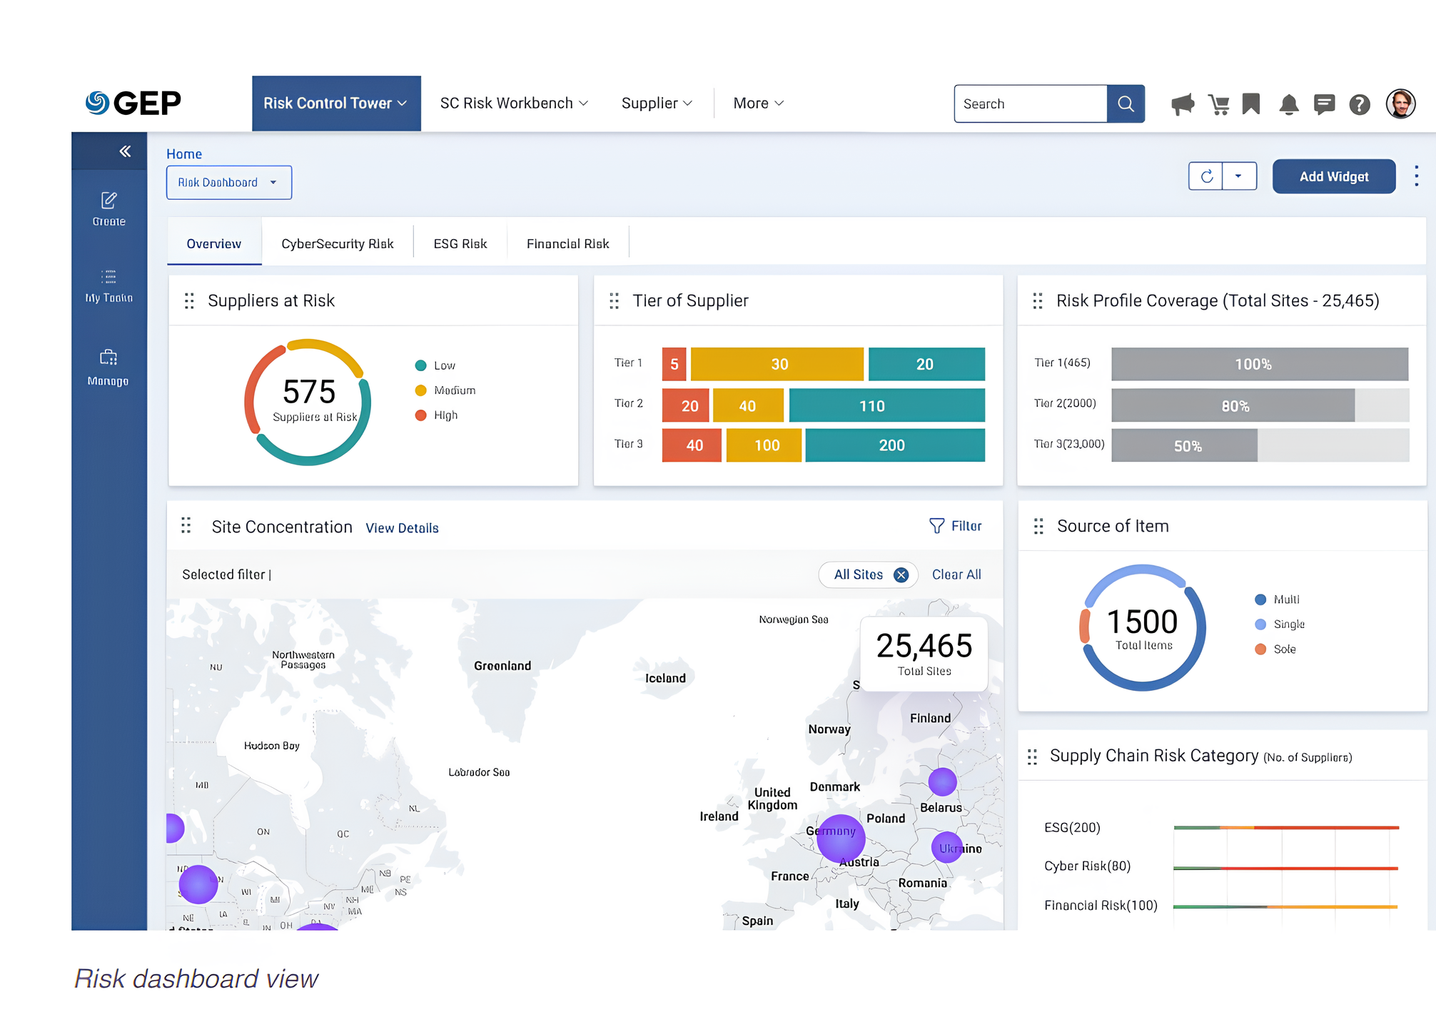Toggle the High legend item
This screenshot has width=1436, height=1012.
tap(436, 415)
